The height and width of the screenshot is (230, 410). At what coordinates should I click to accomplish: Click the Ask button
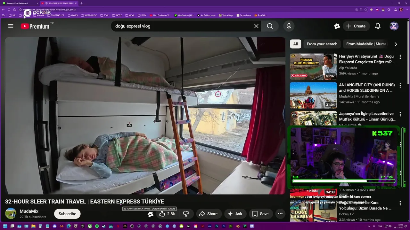click(235, 214)
